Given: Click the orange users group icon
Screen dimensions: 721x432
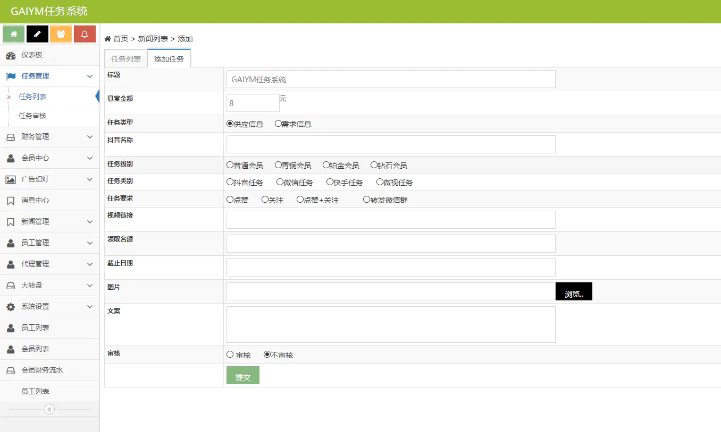Looking at the screenshot, I should point(61,34).
